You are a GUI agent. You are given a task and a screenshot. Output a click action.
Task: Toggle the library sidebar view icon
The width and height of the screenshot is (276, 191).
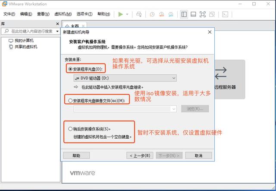tap(184, 14)
